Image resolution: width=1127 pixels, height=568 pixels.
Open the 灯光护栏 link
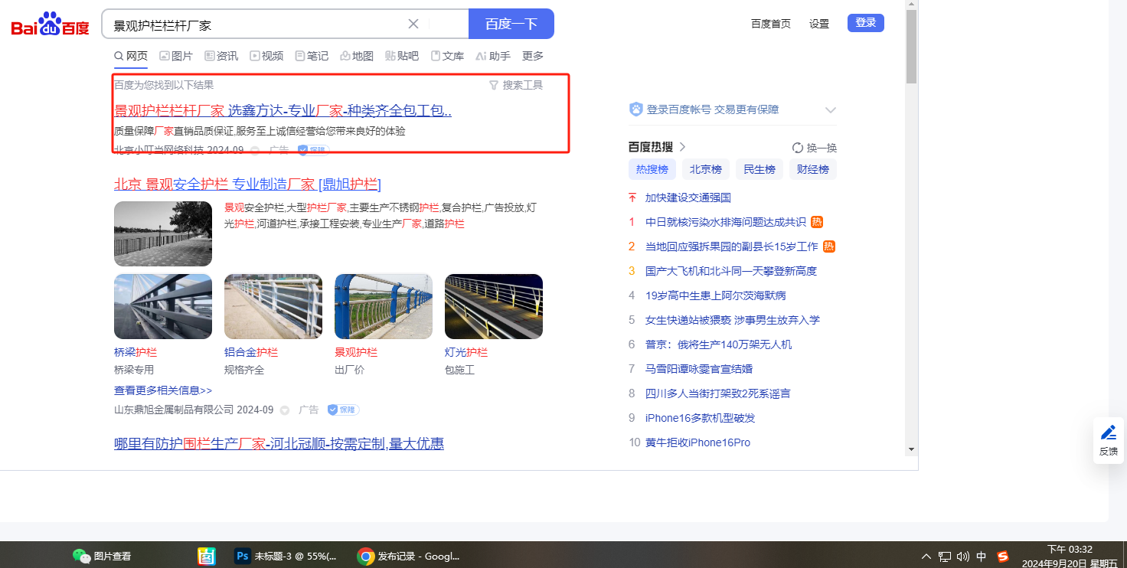click(466, 352)
